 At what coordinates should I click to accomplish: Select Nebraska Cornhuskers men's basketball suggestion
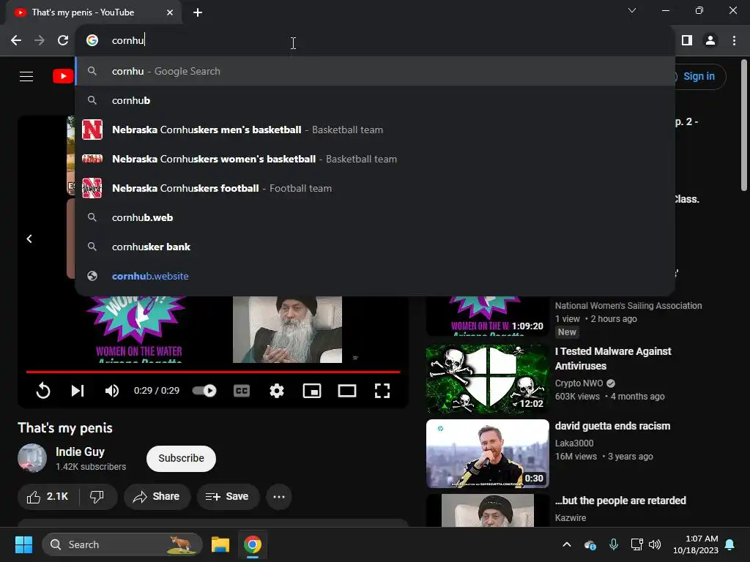click(375, 130)
